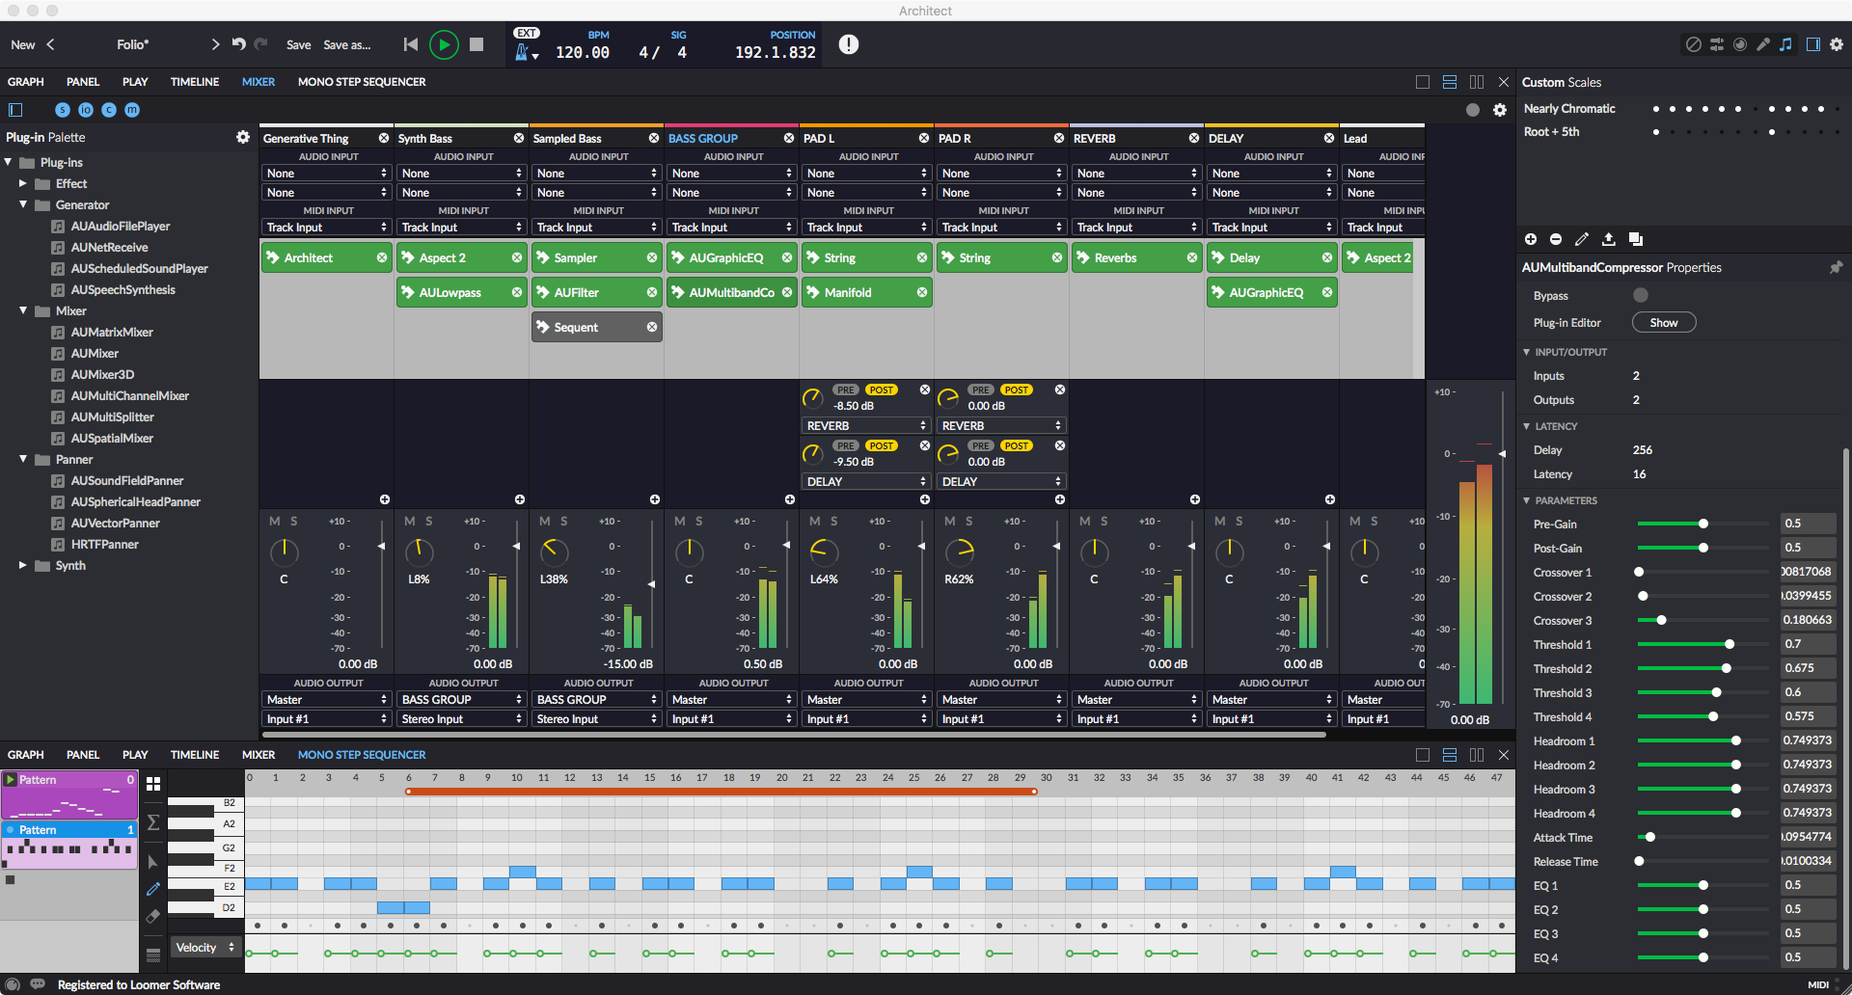Collapse the PARAMETERS section in Properties
The width and height of the screenshot is (1852, 995).
click(1527, 500)
